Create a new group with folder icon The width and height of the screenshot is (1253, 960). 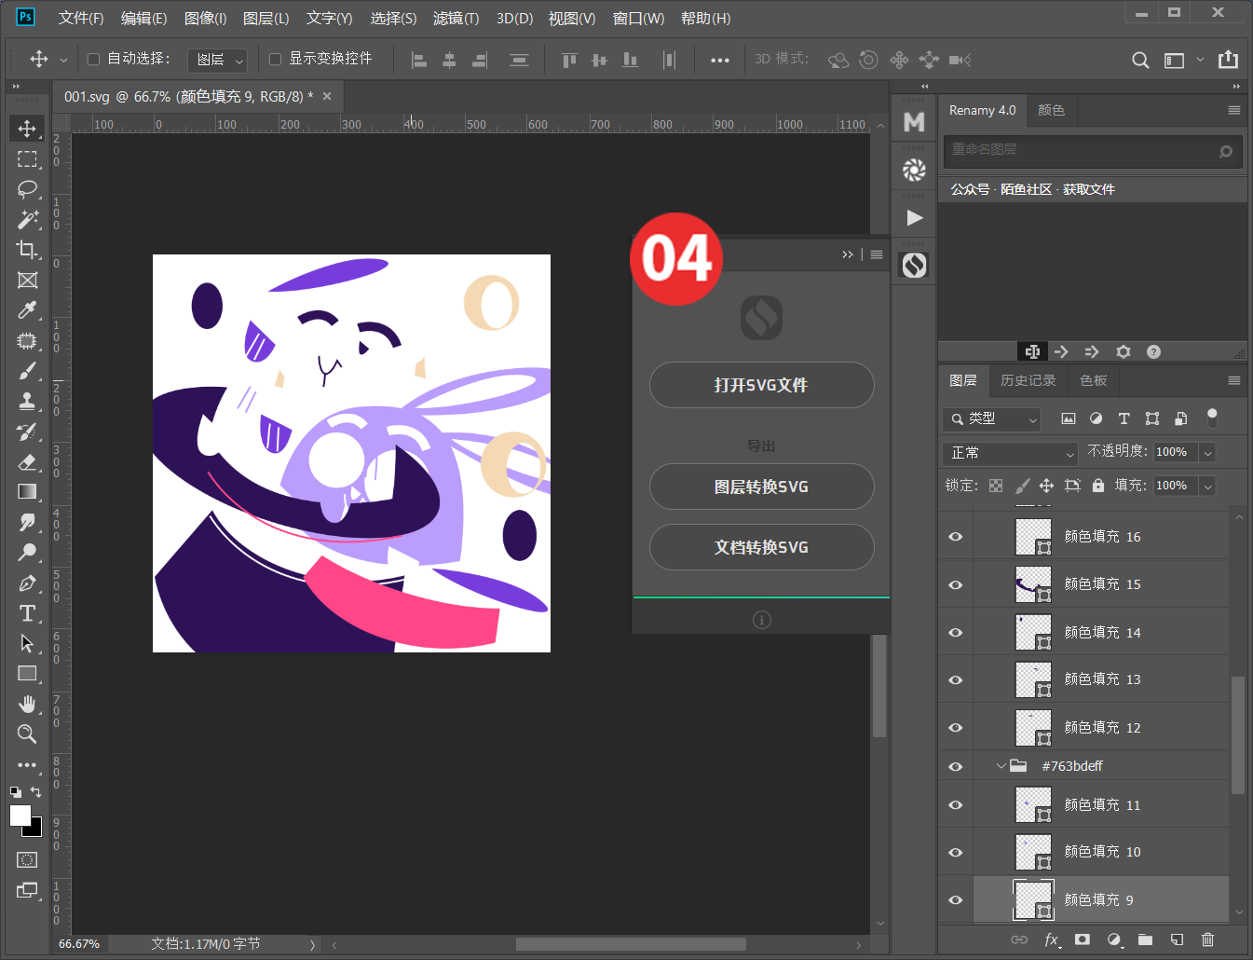pyautogui.click(x=1145, y=939)
